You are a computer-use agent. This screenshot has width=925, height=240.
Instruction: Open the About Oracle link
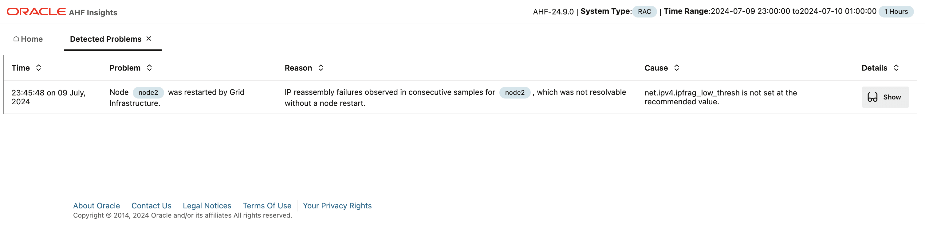96,206
